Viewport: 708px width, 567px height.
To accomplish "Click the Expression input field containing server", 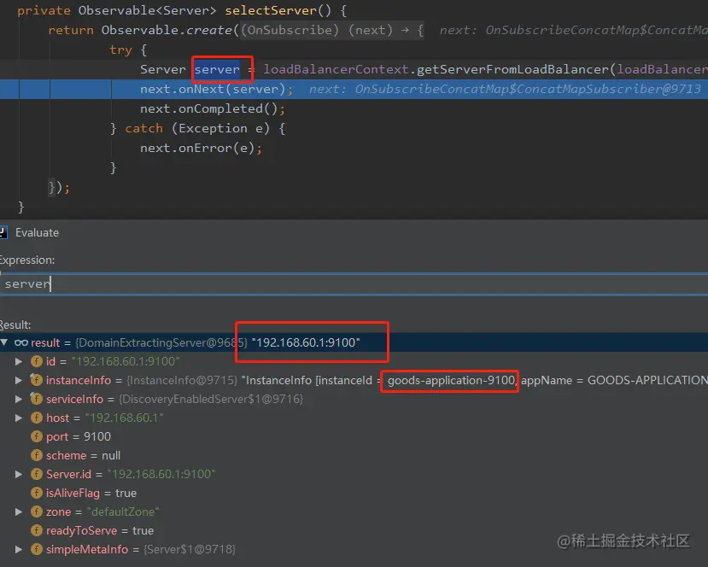I will coord(354,284).
